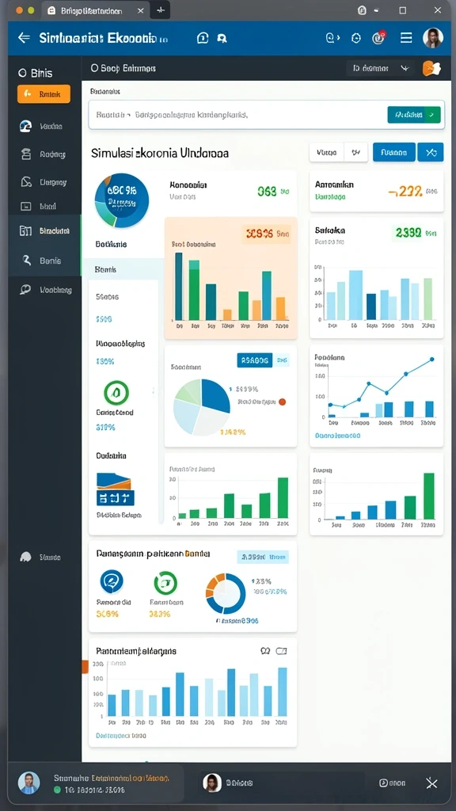Click the orange button in the sidebar

pos(44,94)
